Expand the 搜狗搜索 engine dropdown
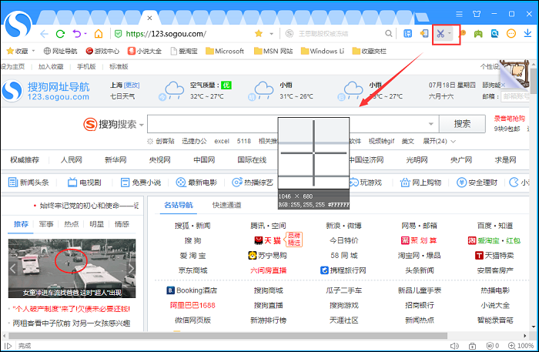Viewport: 539px width, 352px height. coord(141,125)
